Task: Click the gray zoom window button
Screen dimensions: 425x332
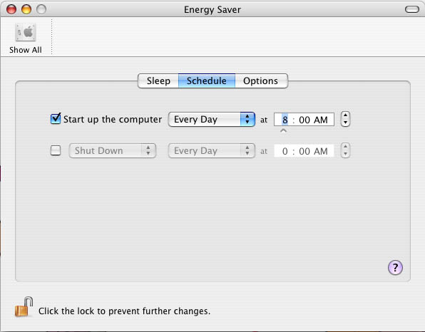Action: click(41, 9)
